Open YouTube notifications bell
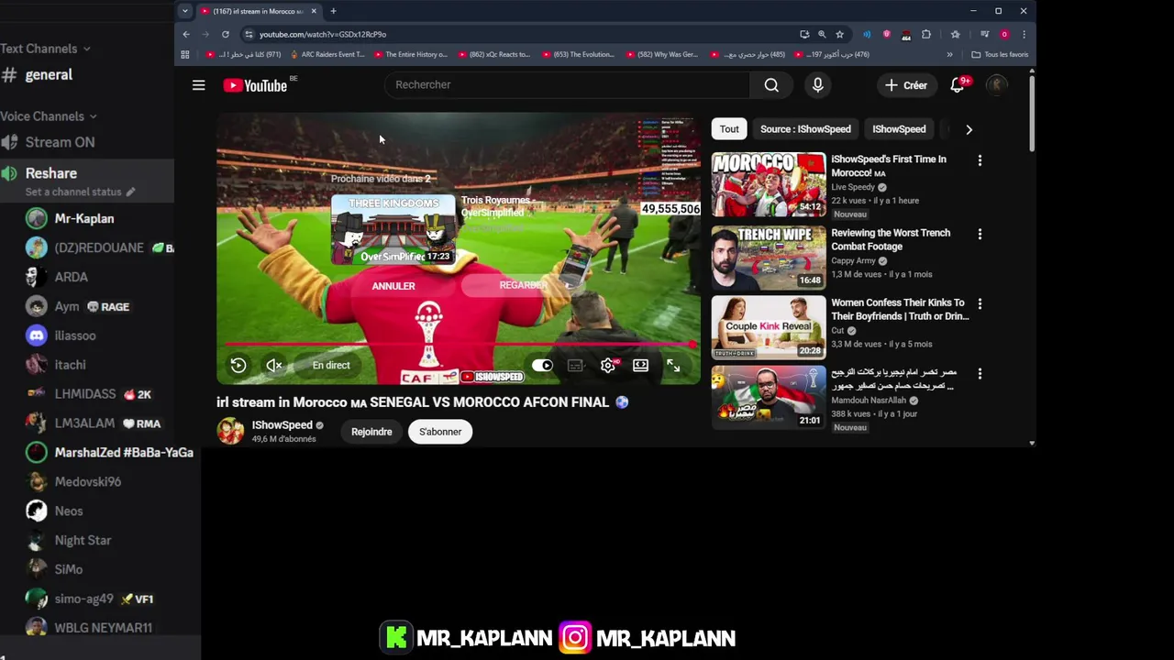This screenshot has width=1174, height=660. click(x=958, y=85)
